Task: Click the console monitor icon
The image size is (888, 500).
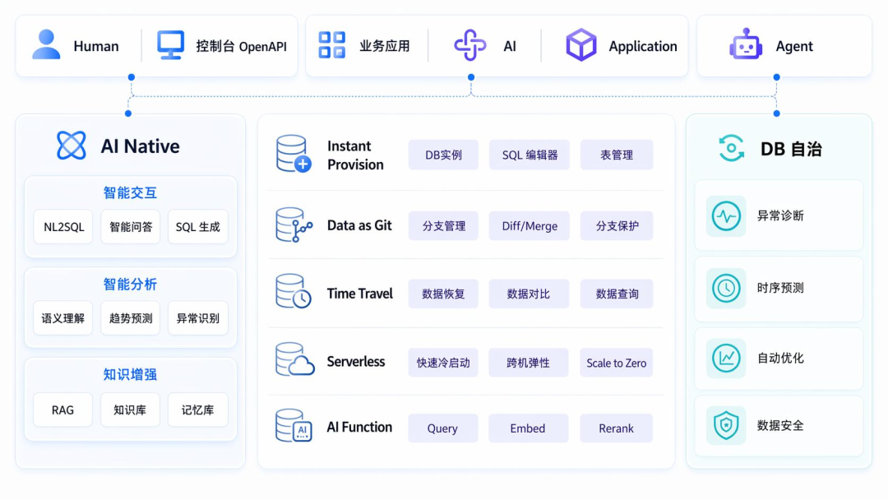Action: (170, 44)
